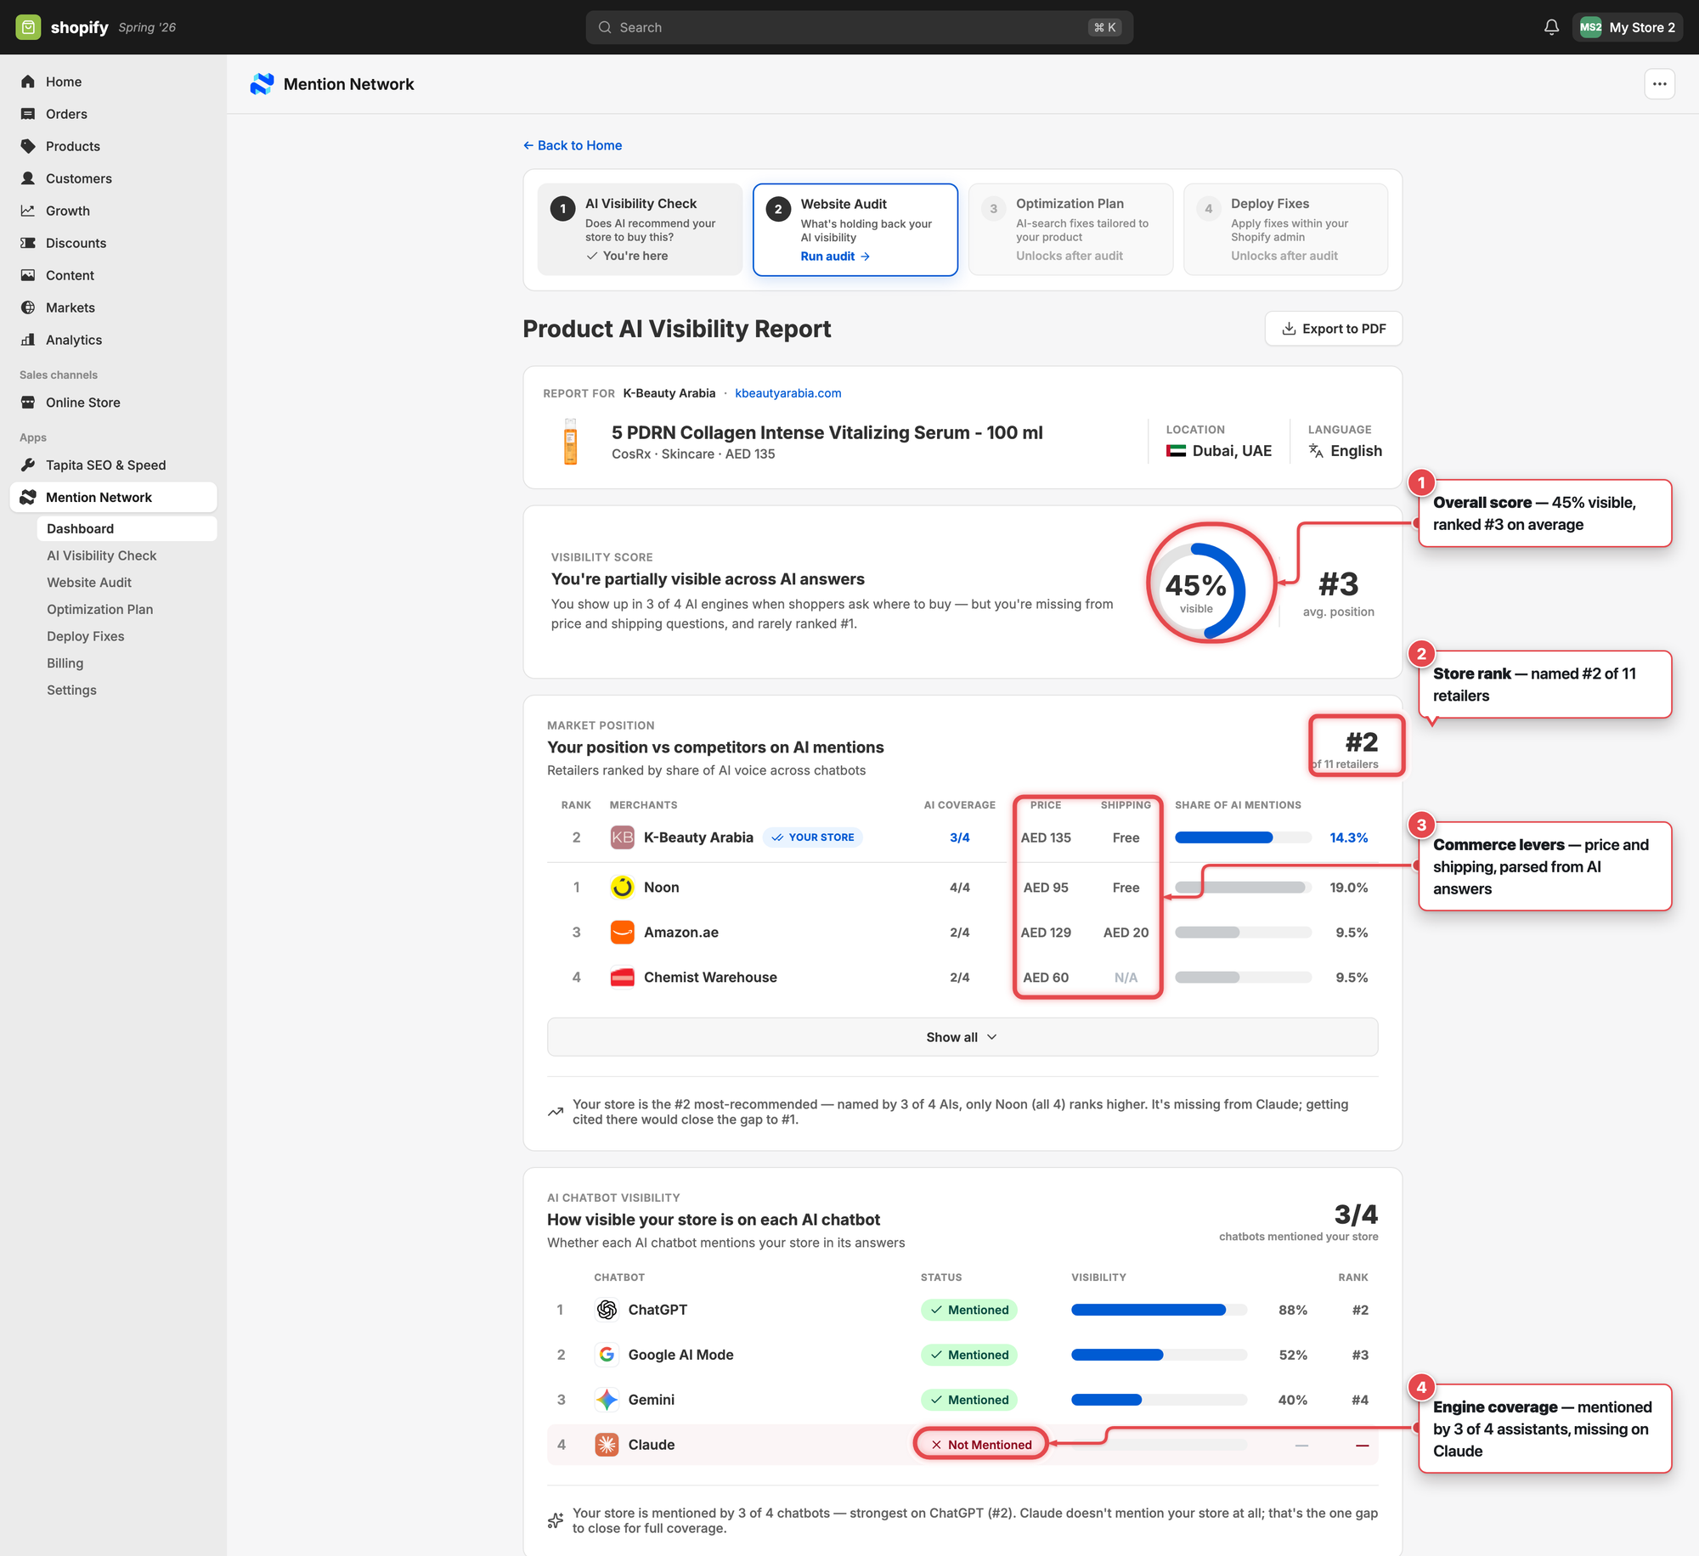Click the Online Store storefront icon

coord(28,403)
